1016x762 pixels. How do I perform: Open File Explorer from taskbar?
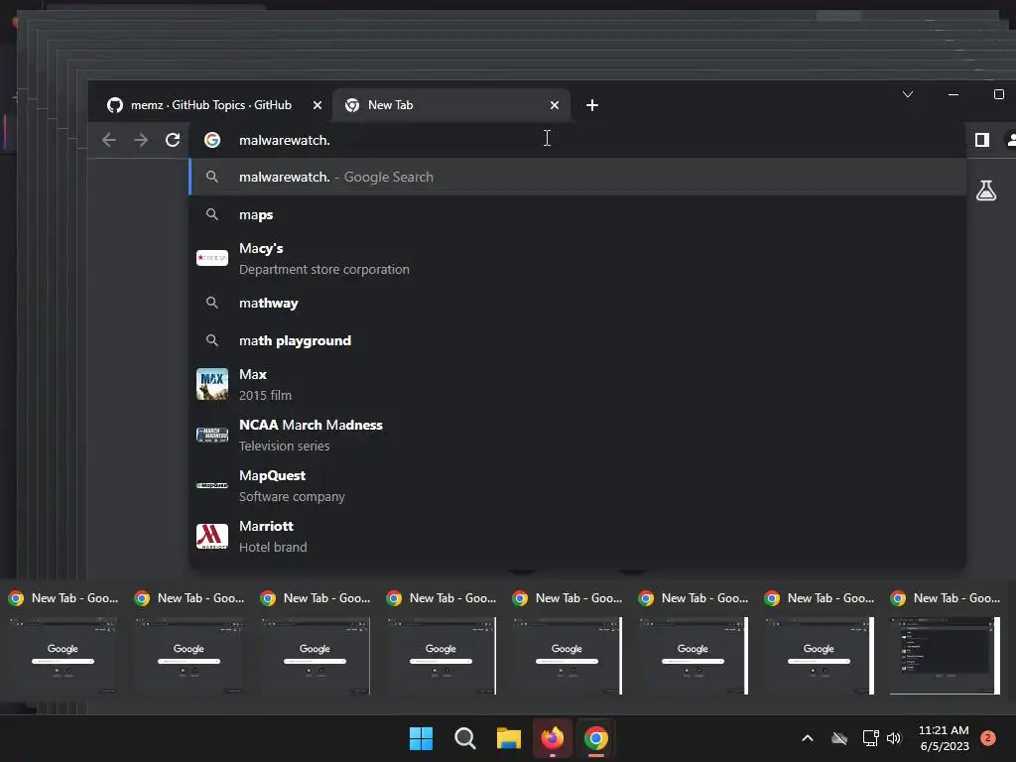click(x=509, y=738)
